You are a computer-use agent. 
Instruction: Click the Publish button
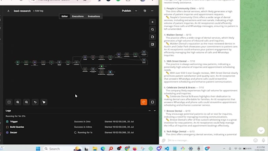[126, 11]
